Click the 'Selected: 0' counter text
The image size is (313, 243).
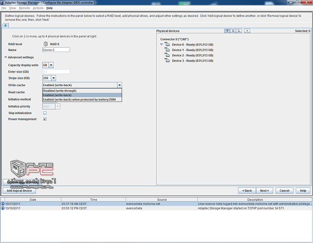click(302, 31)
